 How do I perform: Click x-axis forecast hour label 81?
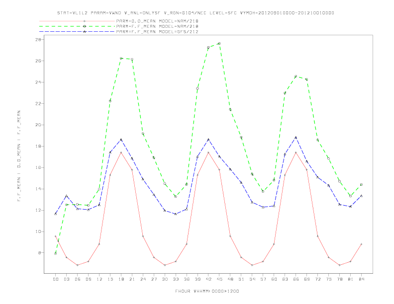point(350,279)
